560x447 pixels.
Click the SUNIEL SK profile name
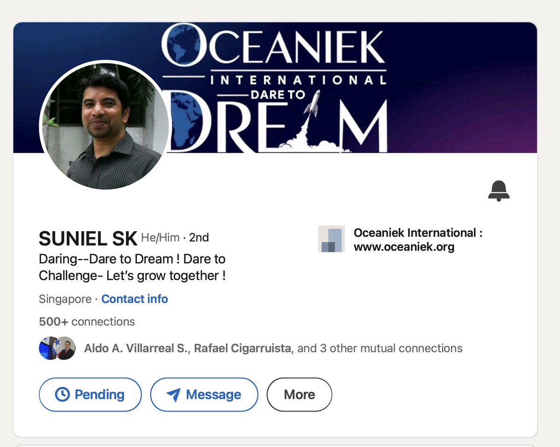coord(88,239)
